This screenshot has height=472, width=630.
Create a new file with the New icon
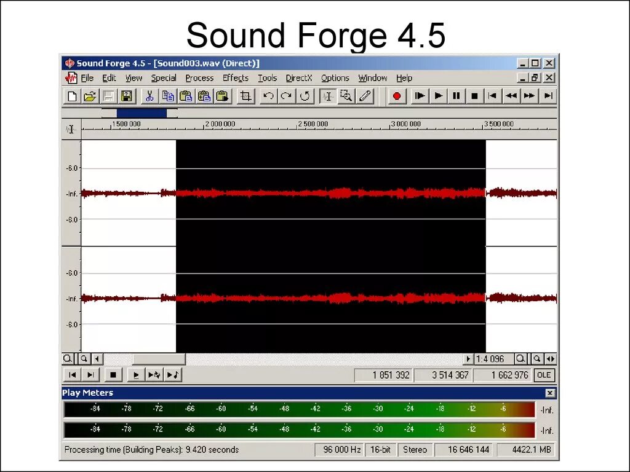(x=72, y=96)
